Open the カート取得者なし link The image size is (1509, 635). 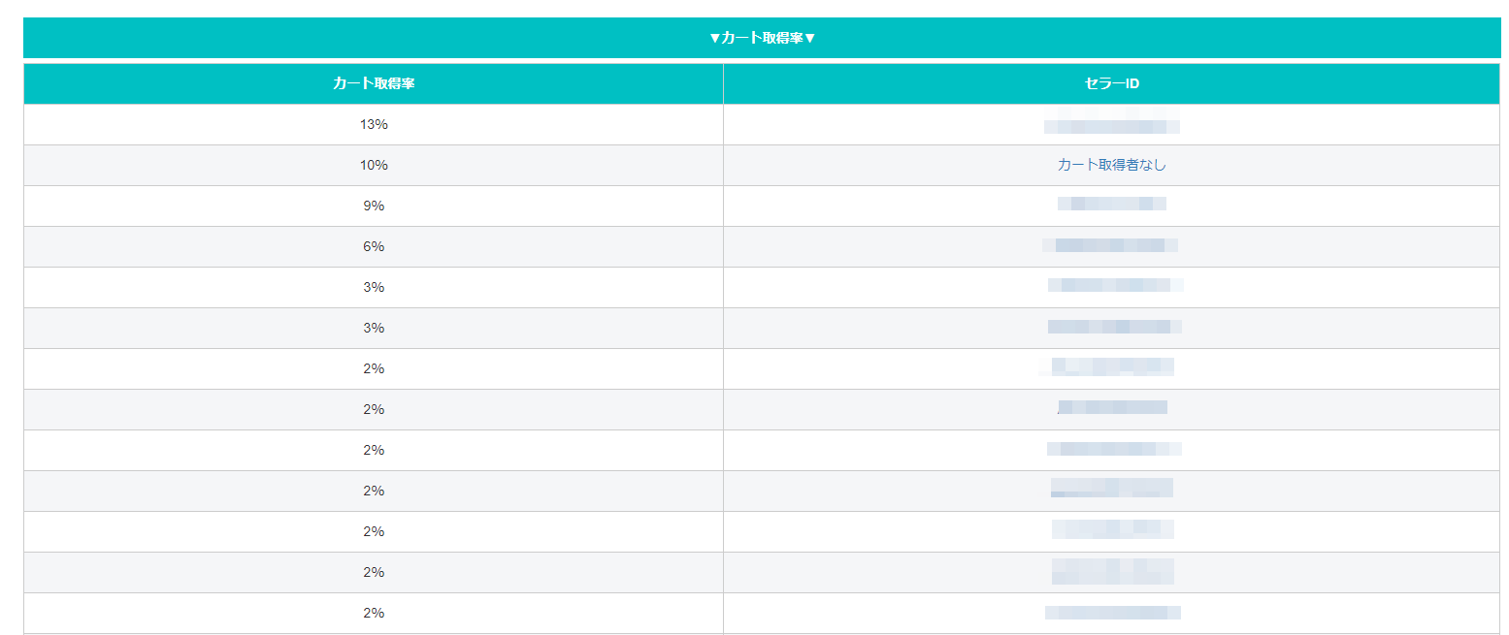(1111, 165)
